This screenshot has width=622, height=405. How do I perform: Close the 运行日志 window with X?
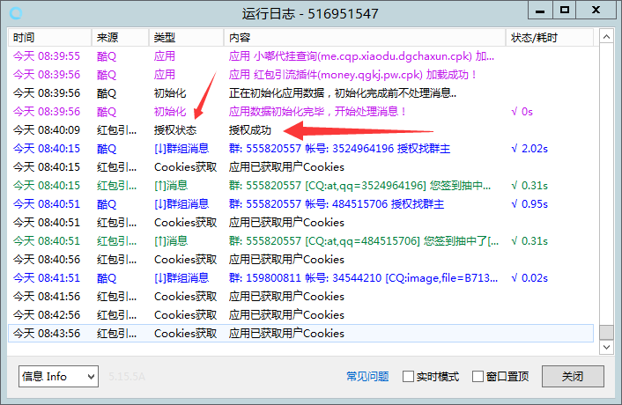[596, 11]
